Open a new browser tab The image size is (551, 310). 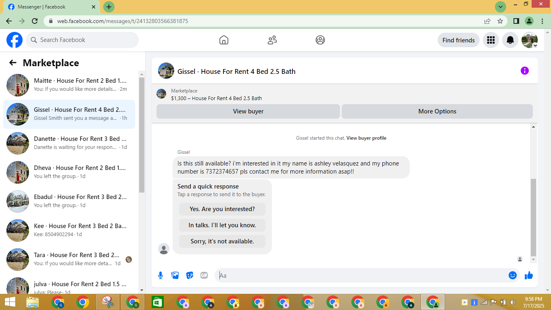109,7
